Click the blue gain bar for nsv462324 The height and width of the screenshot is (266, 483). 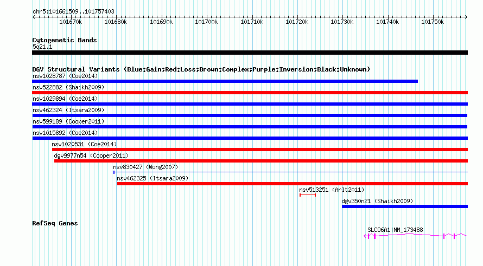pyautogui.click(x=250, y=115)
